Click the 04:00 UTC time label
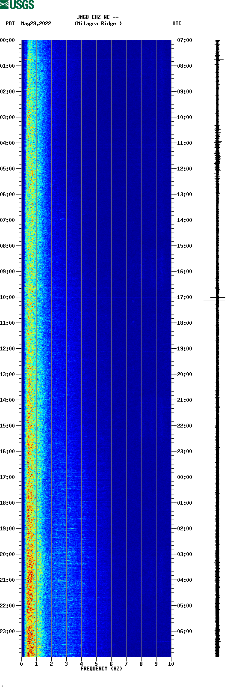 click(x=185, y=580)
